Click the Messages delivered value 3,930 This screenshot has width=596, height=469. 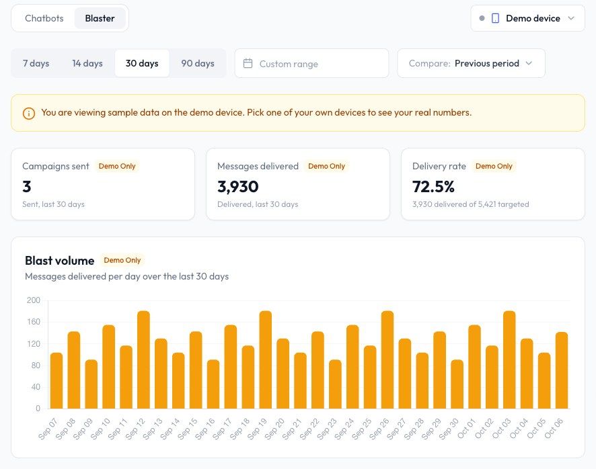238,187
